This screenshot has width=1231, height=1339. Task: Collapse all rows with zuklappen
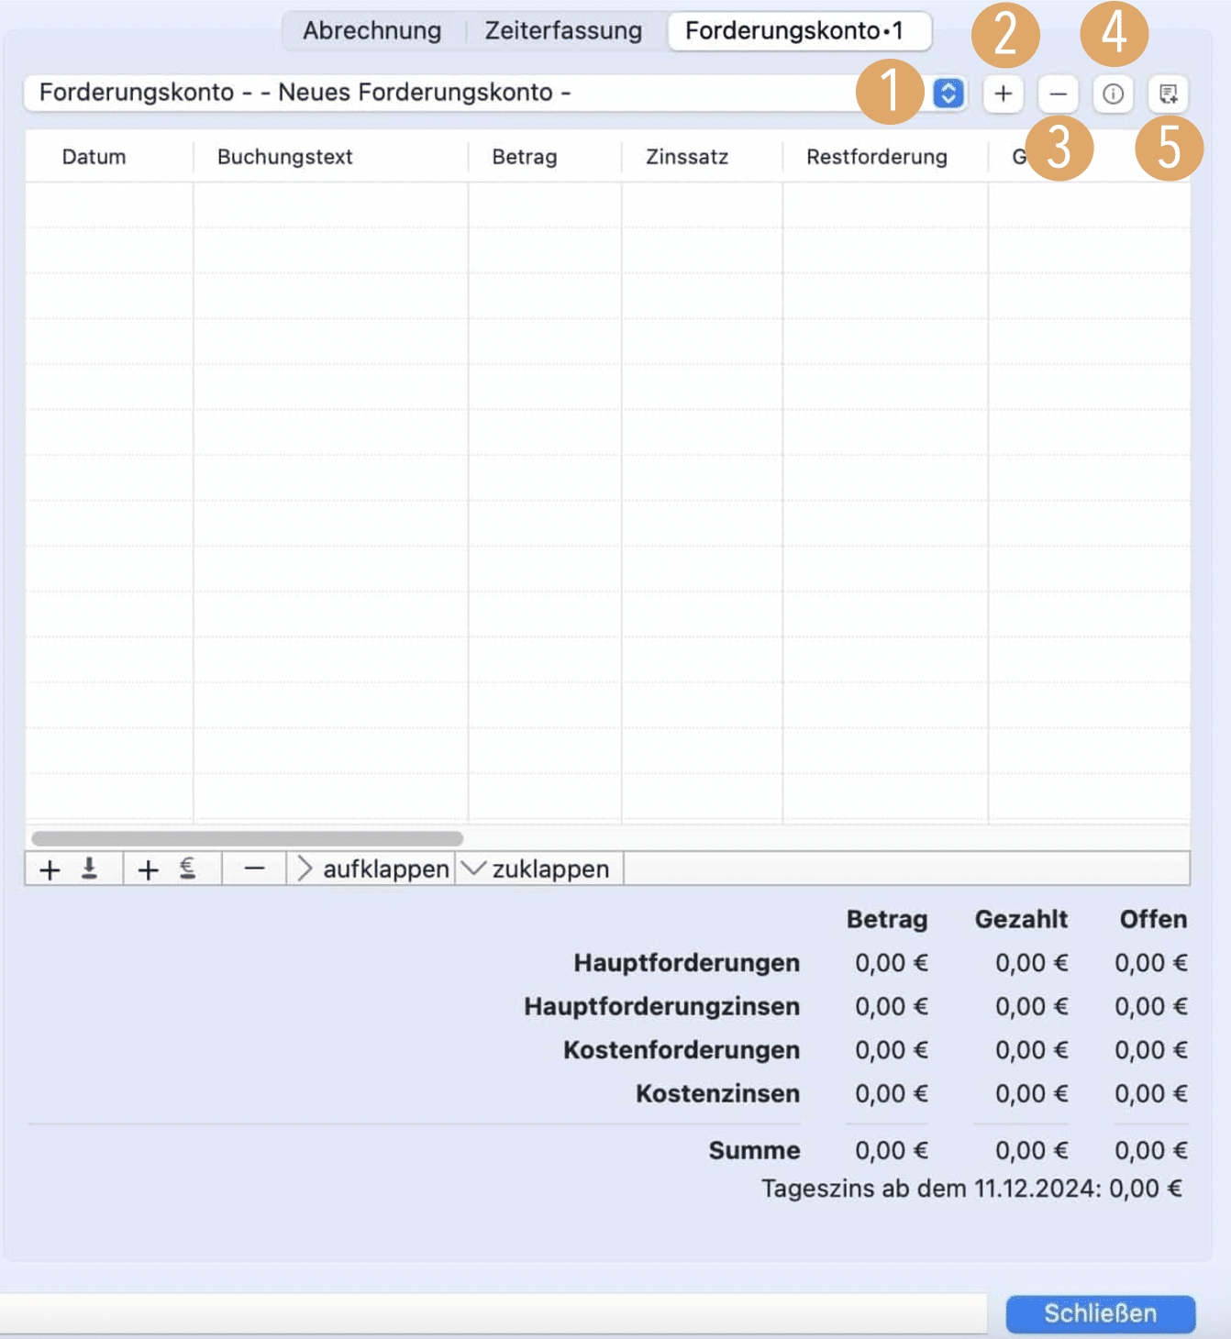tap(538, 869)
